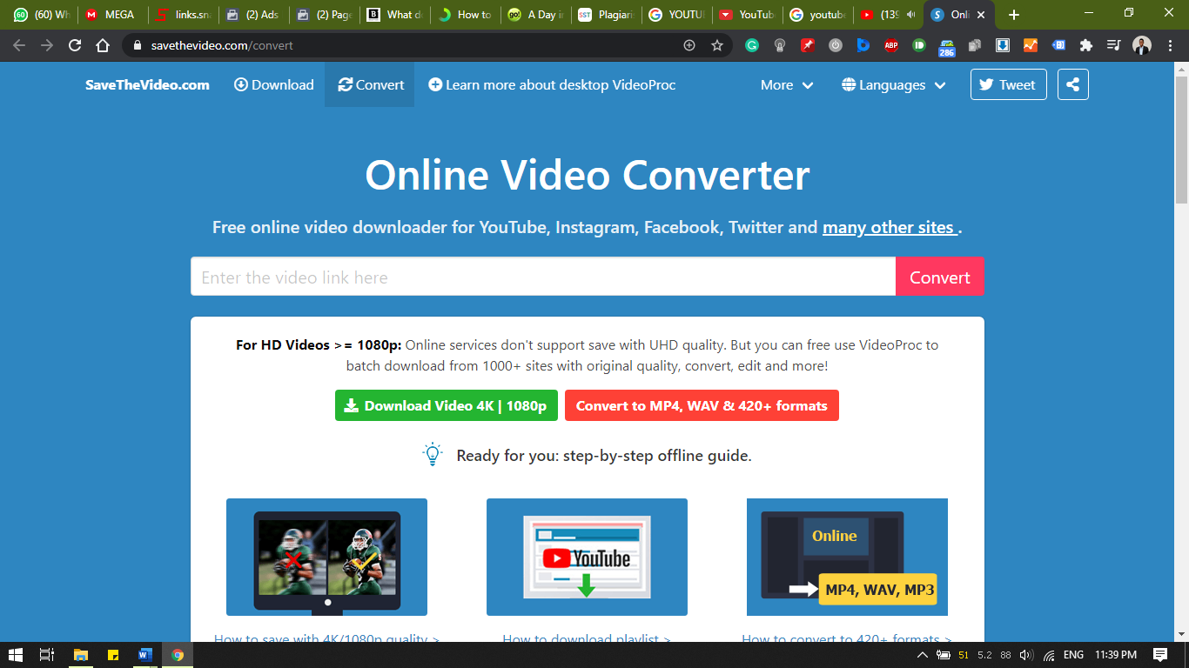
Task: Click the red Convert button
Action: coord(940,277)
